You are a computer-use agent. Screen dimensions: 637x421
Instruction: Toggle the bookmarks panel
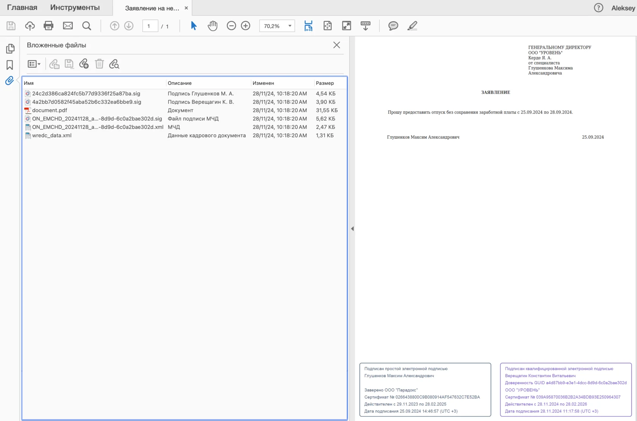click(10, 65)
